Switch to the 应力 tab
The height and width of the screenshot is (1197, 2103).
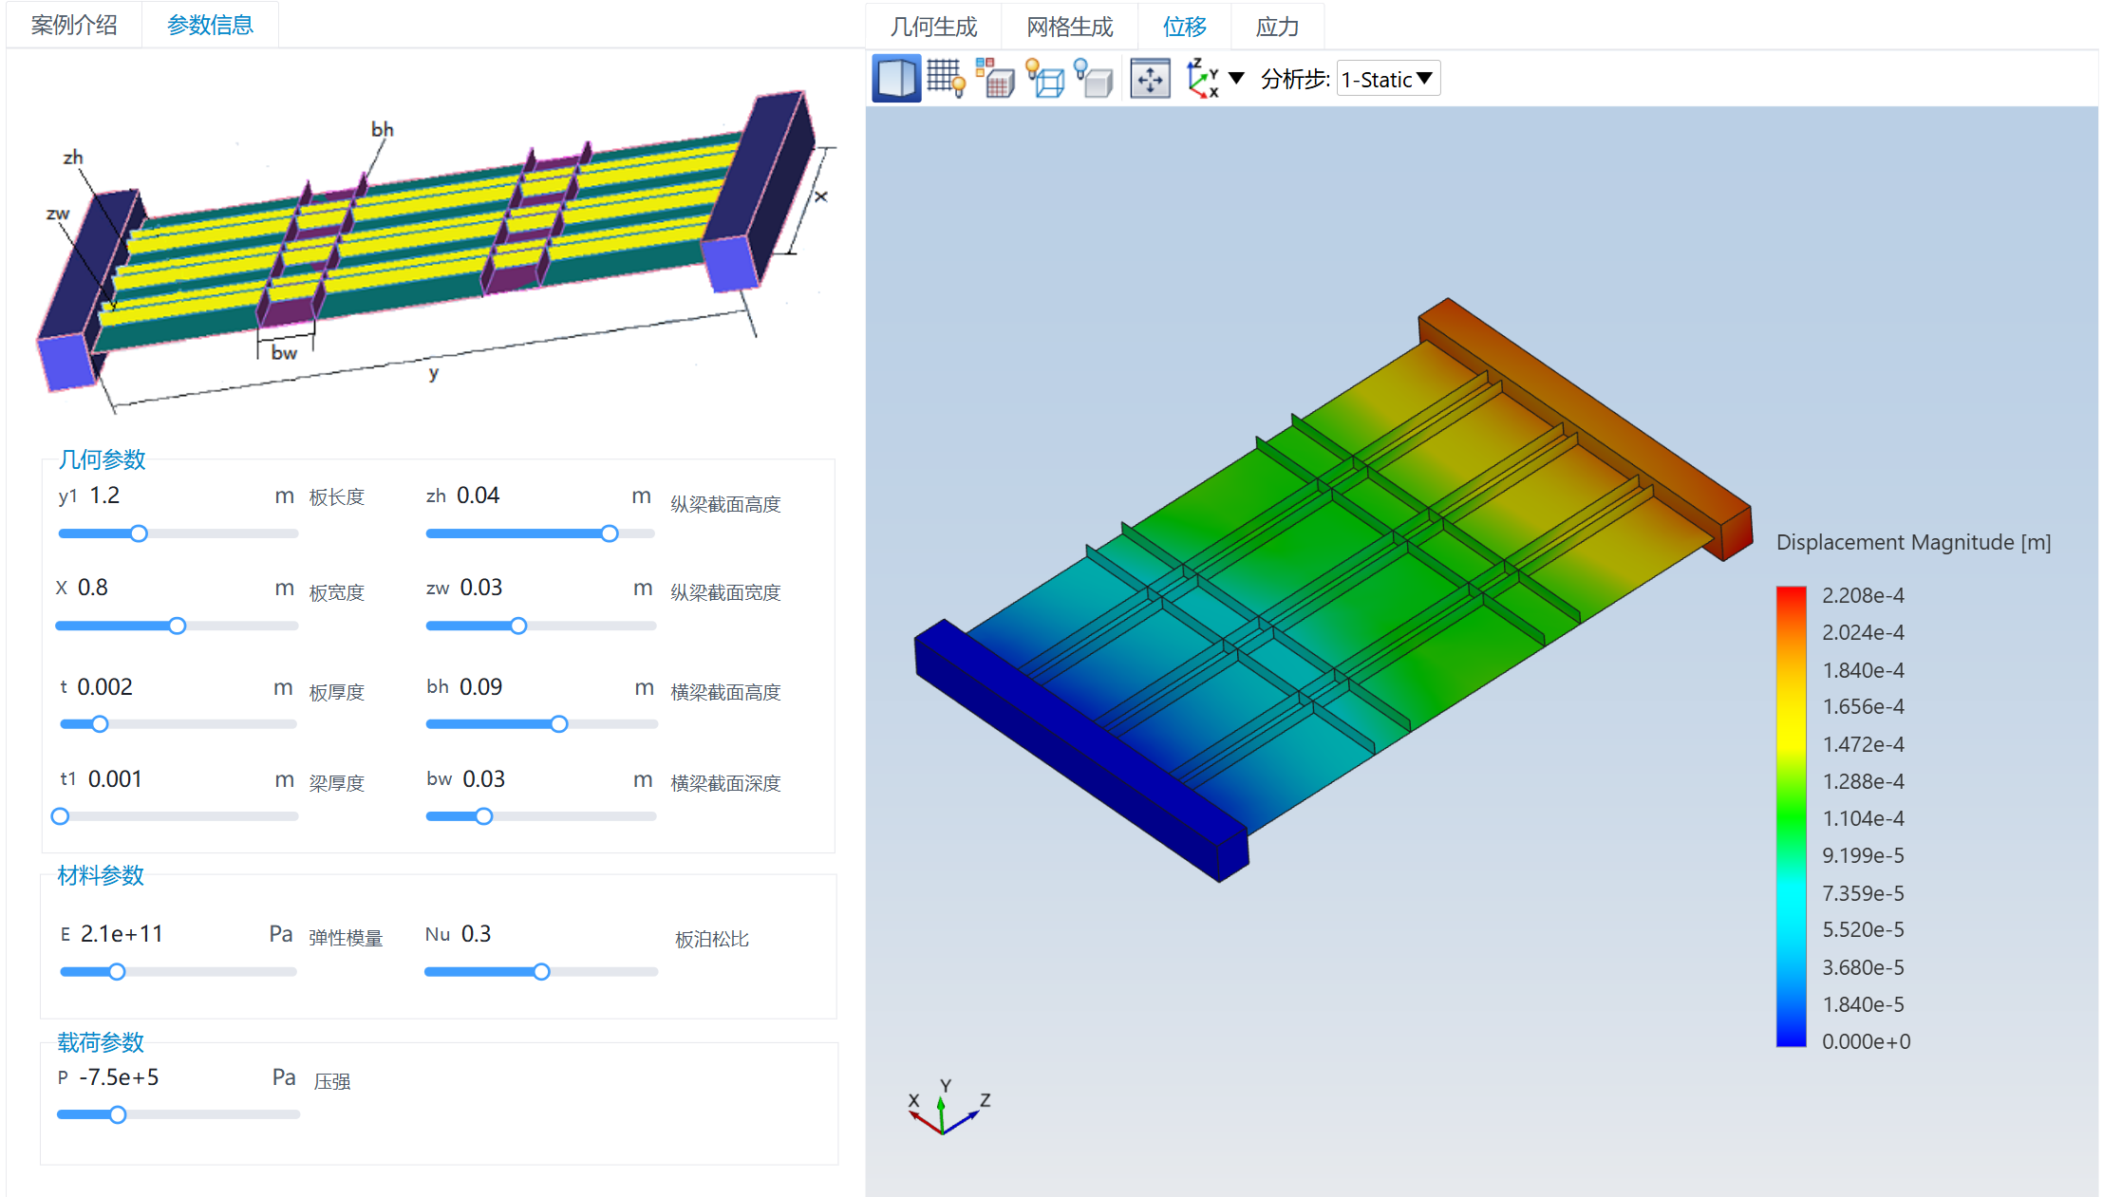click(x=1277, y=27)
